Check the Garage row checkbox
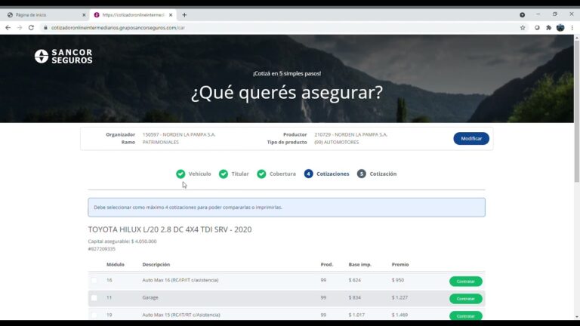 click(94, 298)
